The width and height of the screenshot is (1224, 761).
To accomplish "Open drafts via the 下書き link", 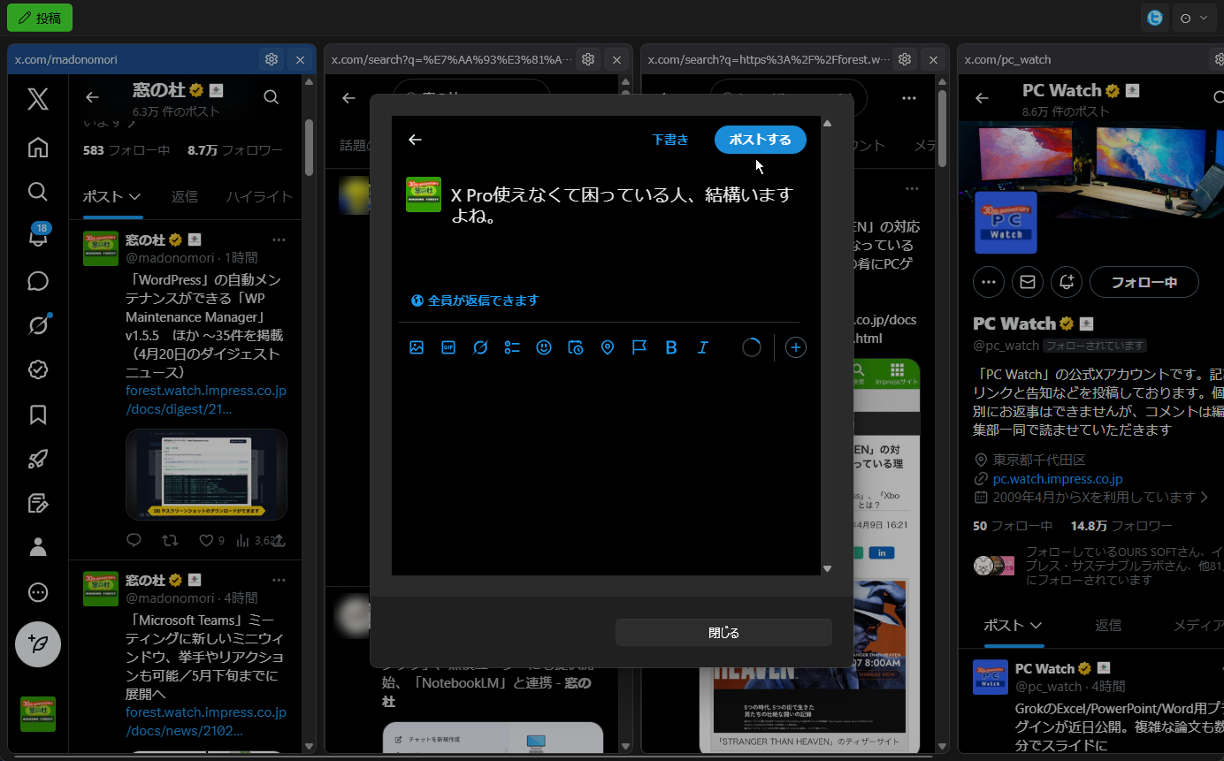I will tap(669, 139).
